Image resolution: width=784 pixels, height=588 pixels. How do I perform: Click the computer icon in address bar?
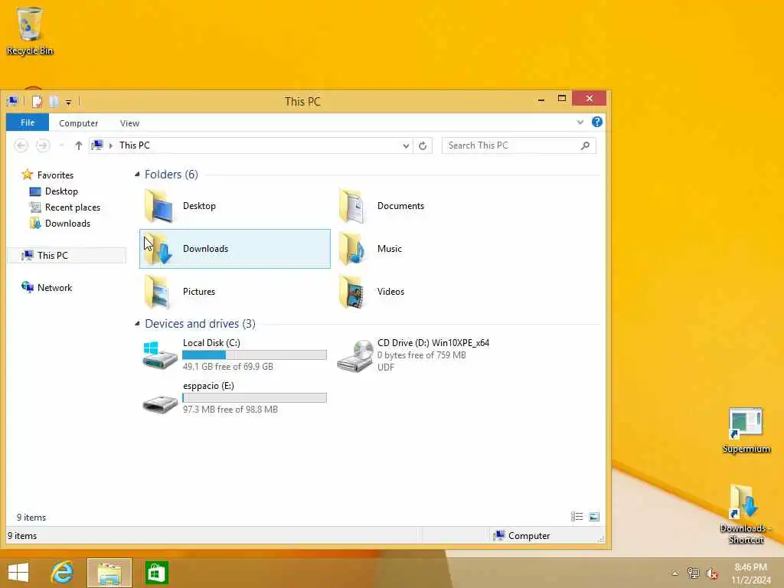pyautogui.click(x=97, y=145)
